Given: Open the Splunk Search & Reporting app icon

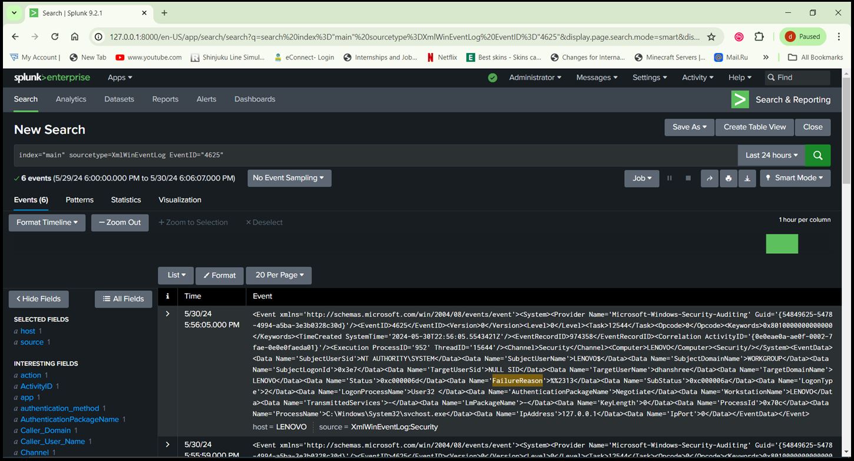Looking at the screenshot, I should pyautogui.click(x=740, y=99).
